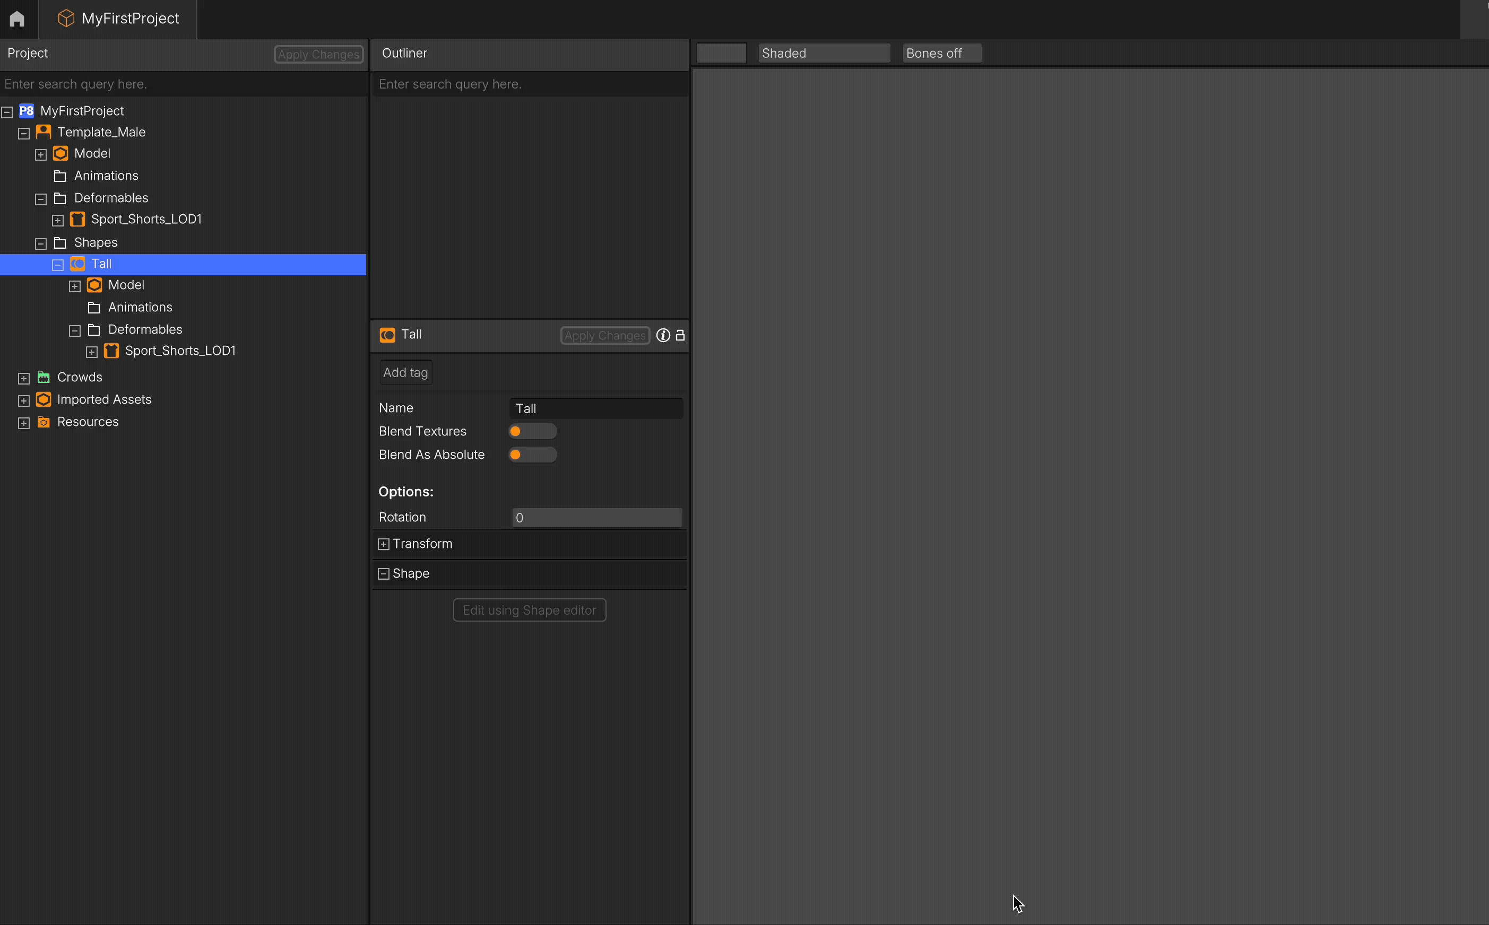
Task: Click the Shapes folder icon
Action: 60,243
